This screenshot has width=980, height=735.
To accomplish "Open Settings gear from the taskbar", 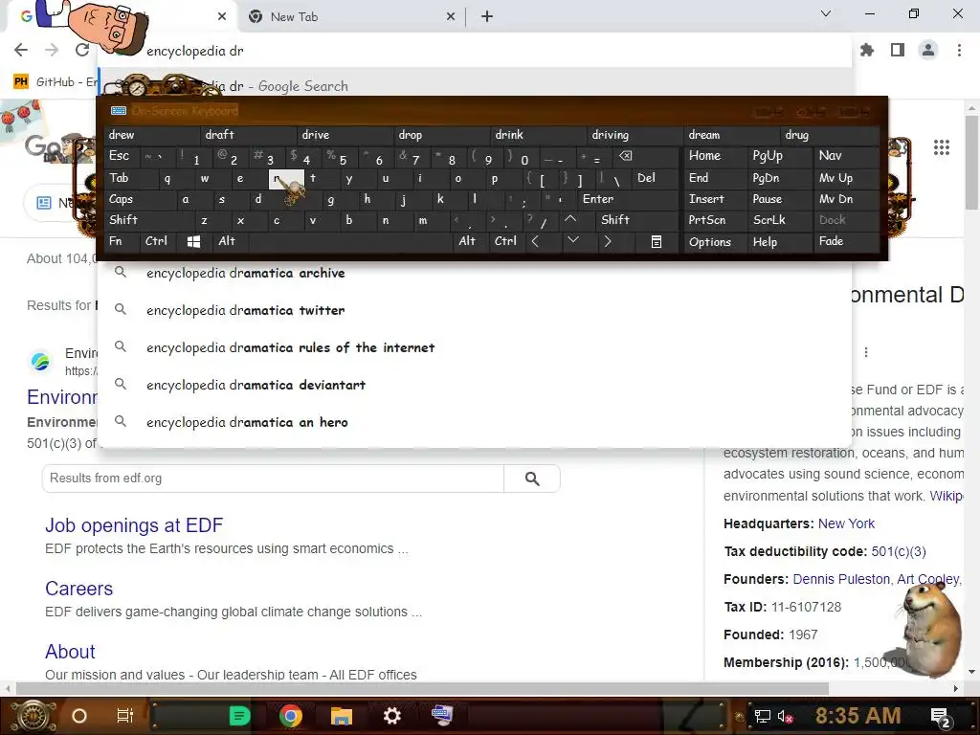I will click(391, 716).
